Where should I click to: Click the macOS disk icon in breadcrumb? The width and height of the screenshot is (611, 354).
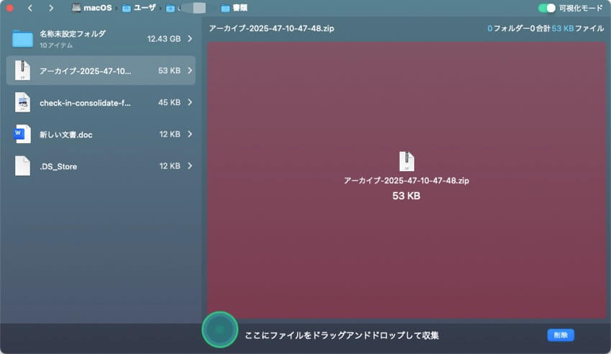tap(76, 8)
